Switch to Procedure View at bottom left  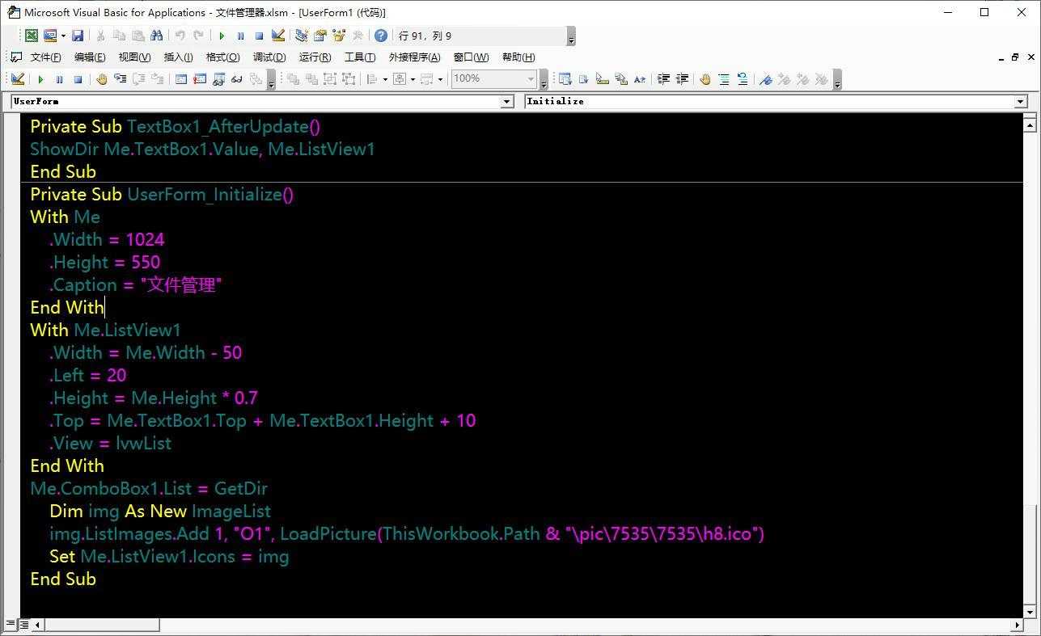[11, 625]
